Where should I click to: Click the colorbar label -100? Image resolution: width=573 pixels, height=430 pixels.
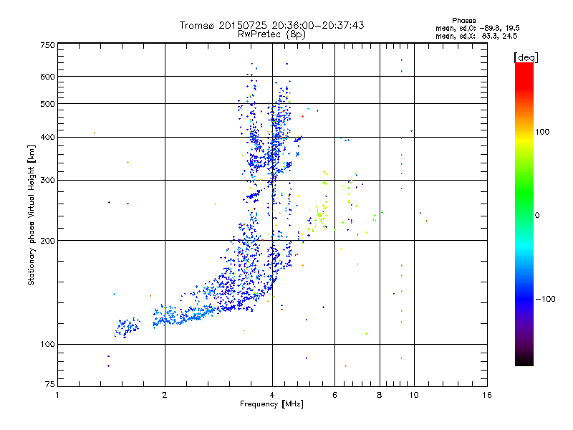pos(545,299)
